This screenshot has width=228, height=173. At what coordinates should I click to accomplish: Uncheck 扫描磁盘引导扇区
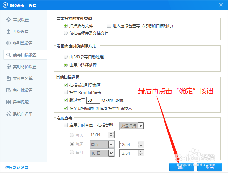[x=65, y=85]
